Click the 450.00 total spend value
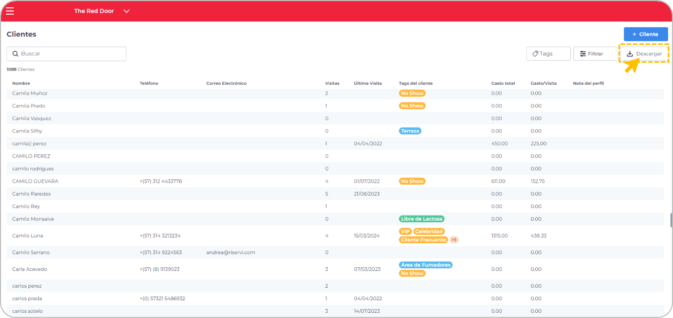 click(500, 143)
